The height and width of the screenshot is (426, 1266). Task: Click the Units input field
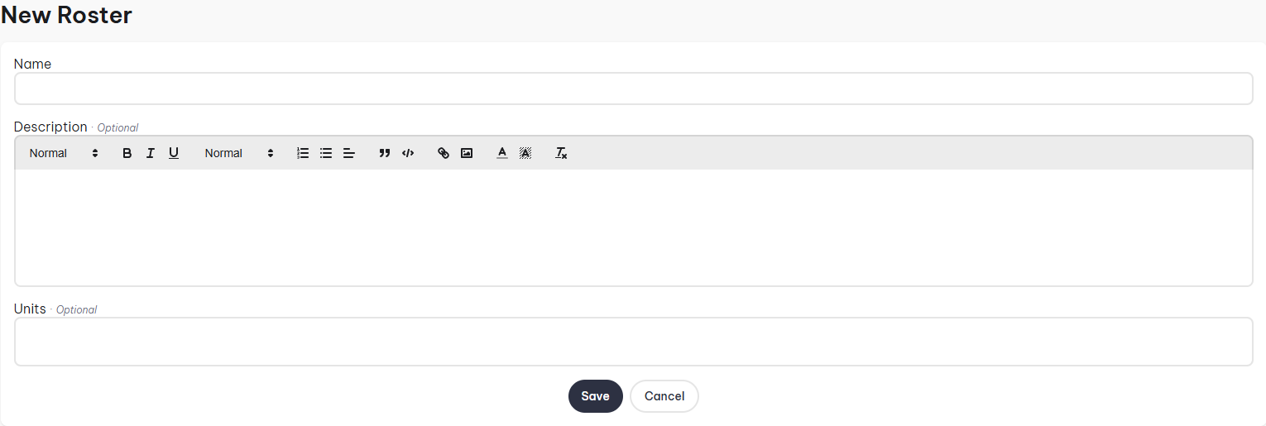tap(633, 342)
